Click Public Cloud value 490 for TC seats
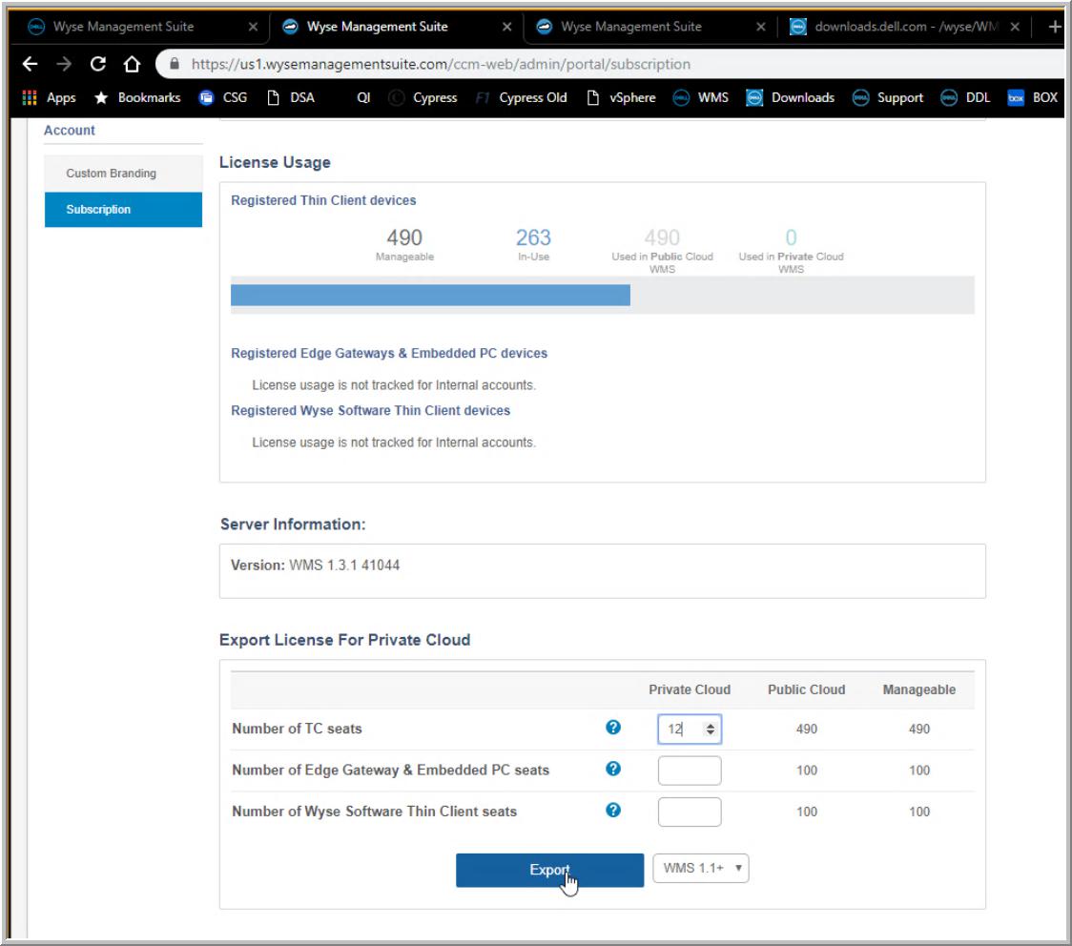 pos(807,730)
